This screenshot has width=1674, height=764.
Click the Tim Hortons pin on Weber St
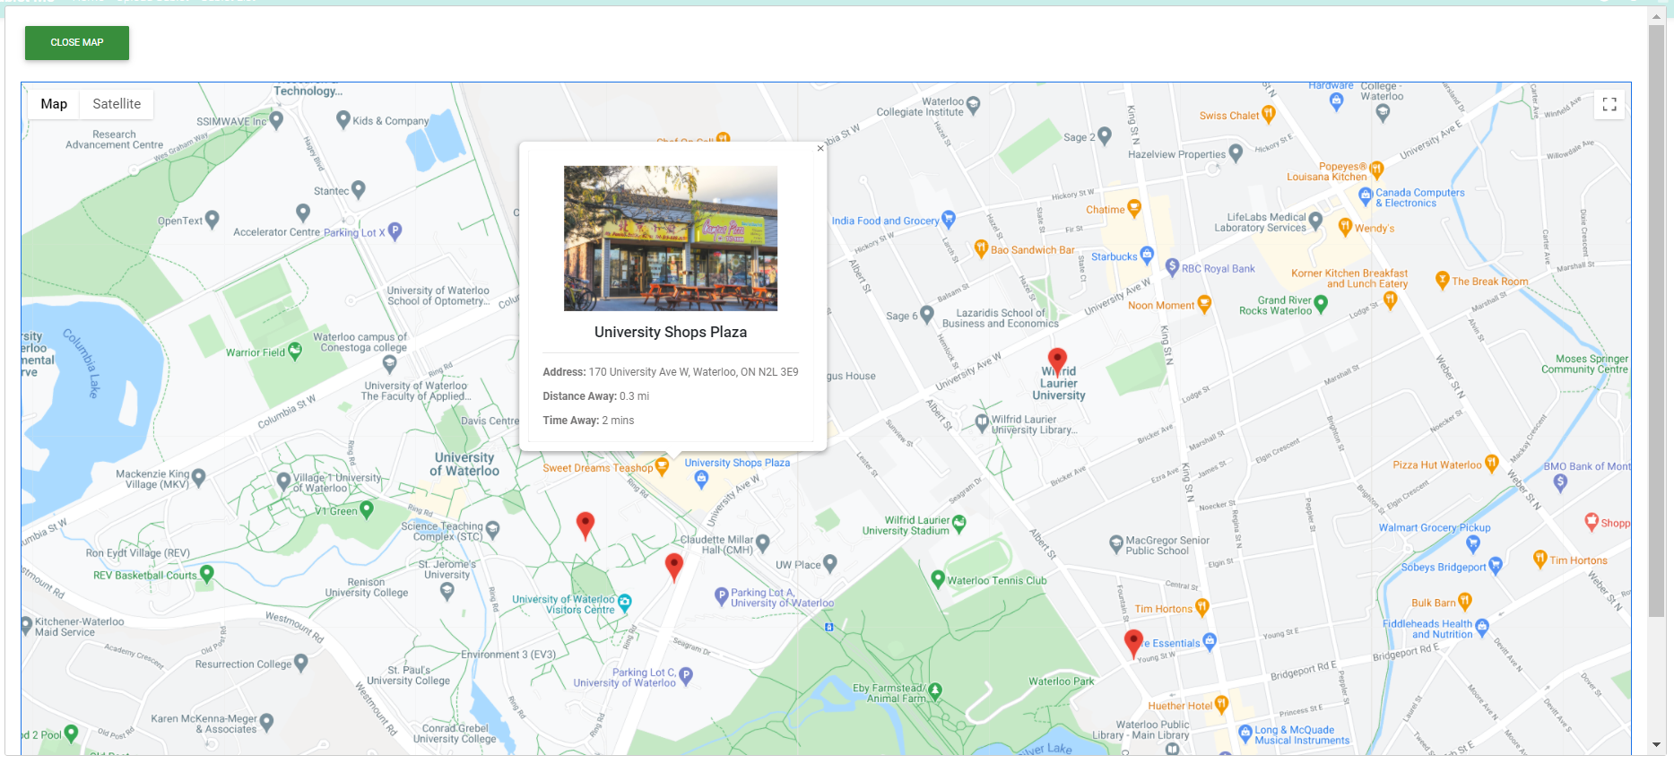pyautogui.click(x=1540, y=559)
